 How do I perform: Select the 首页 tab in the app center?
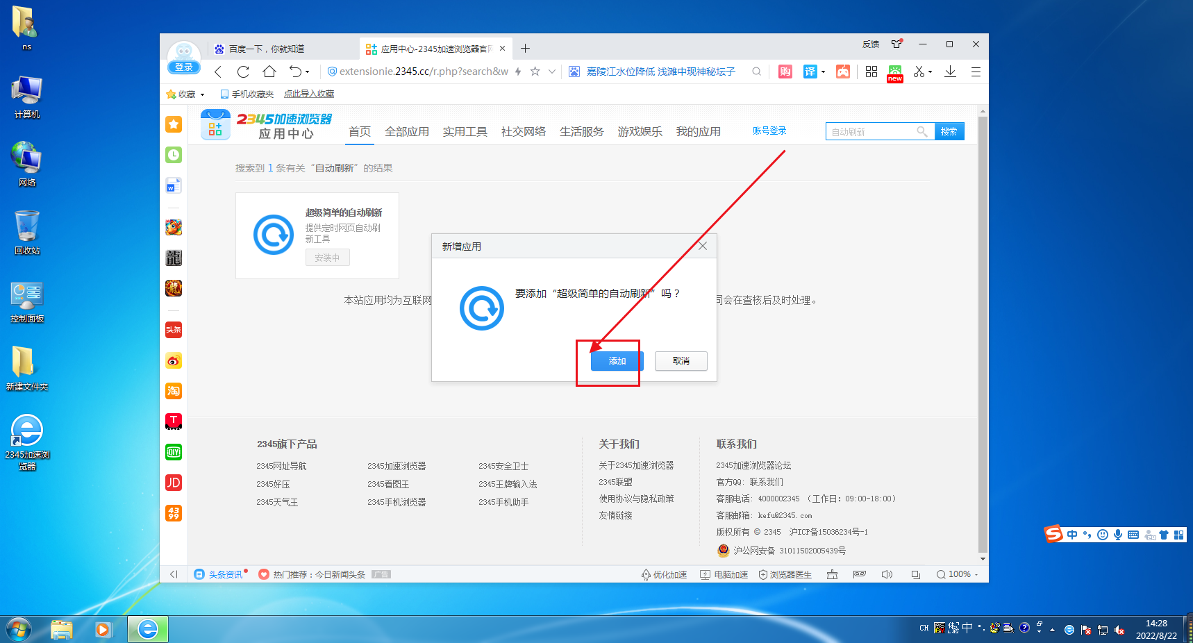click(360, 132)
